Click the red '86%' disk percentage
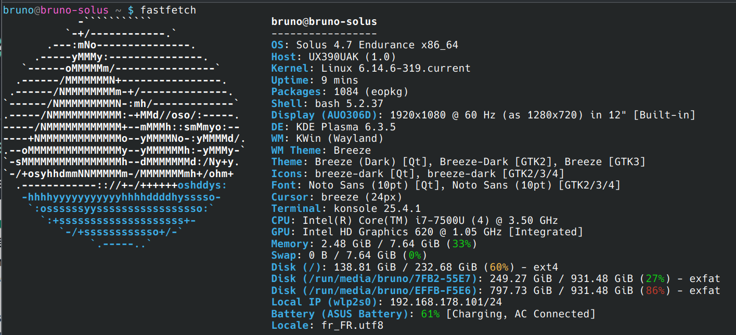 [655, 290]
